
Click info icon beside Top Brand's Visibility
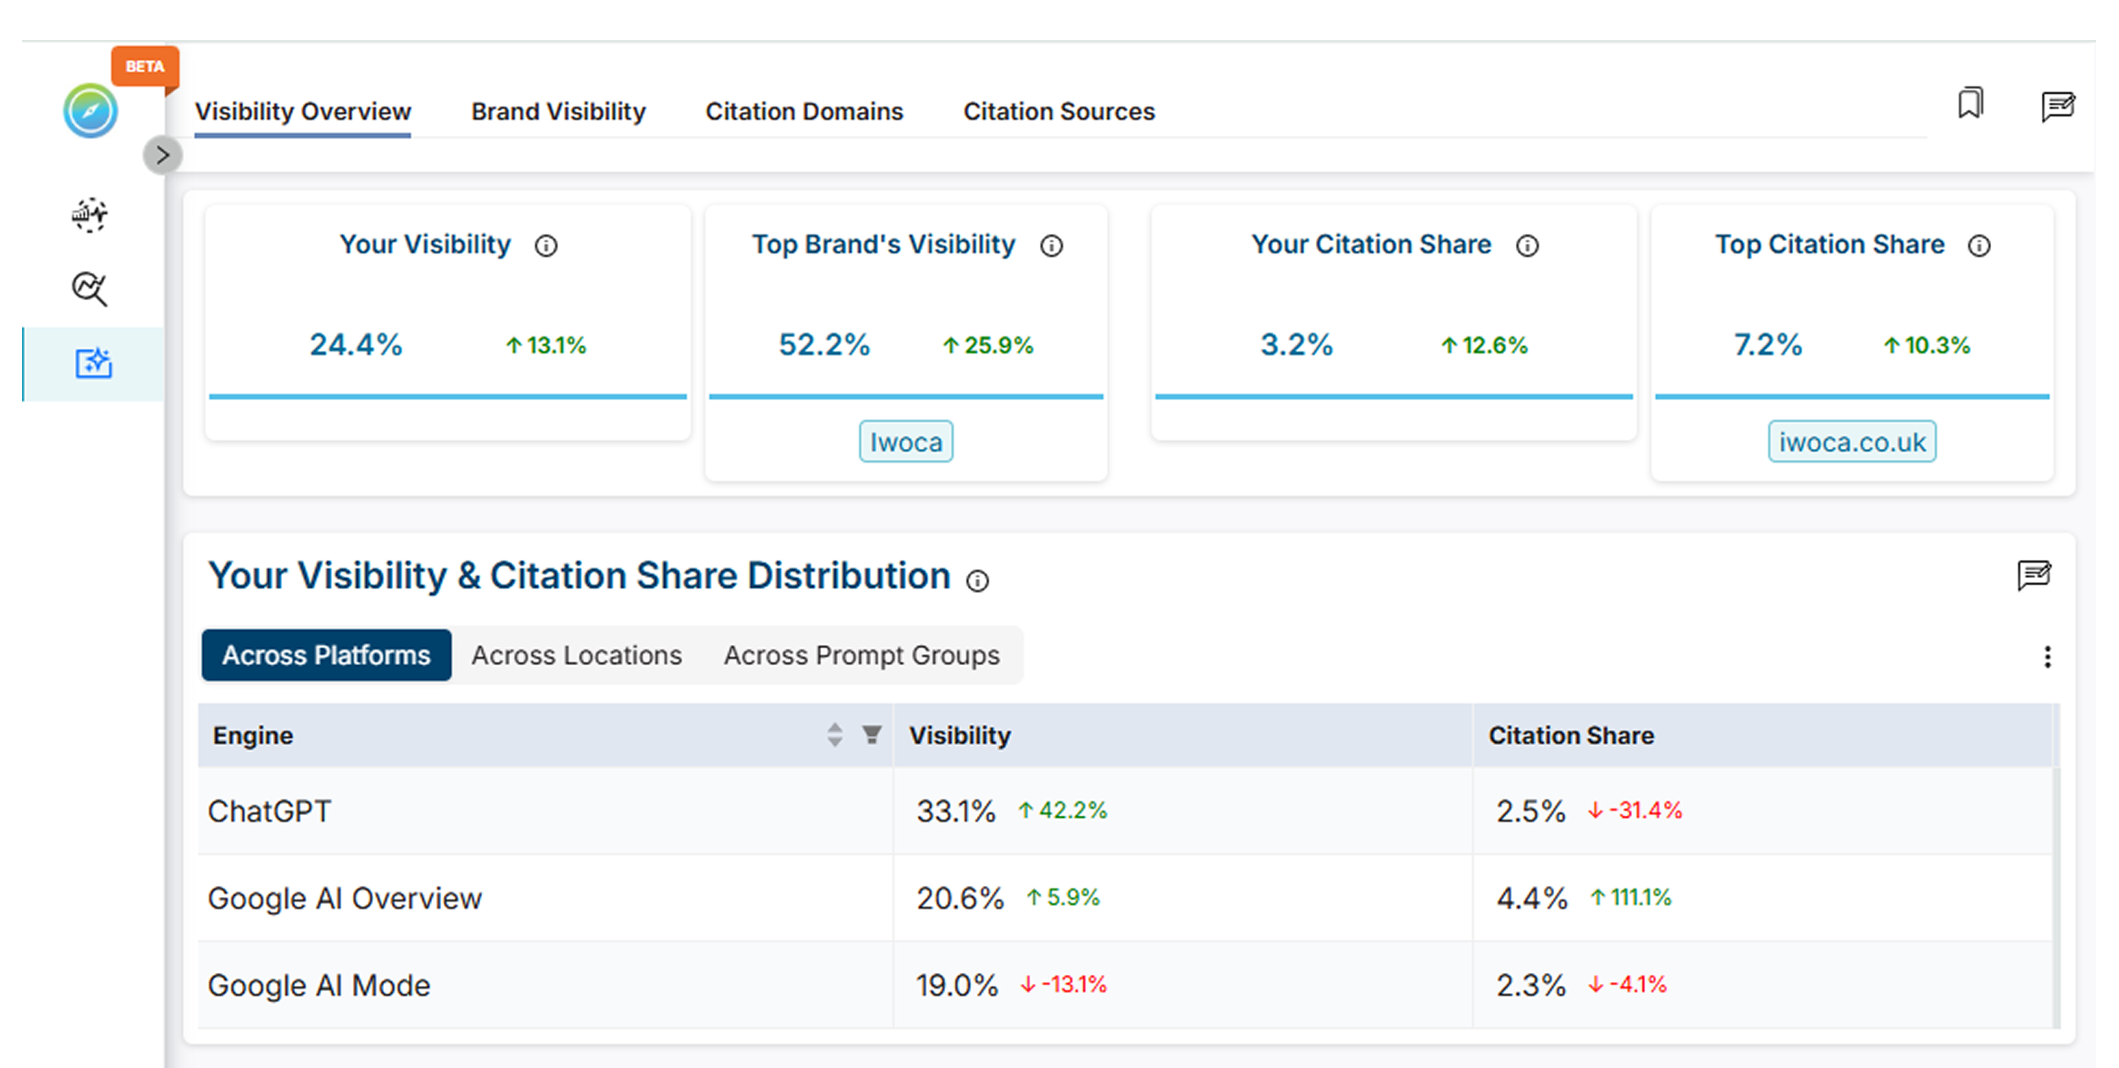[1051, 246]
